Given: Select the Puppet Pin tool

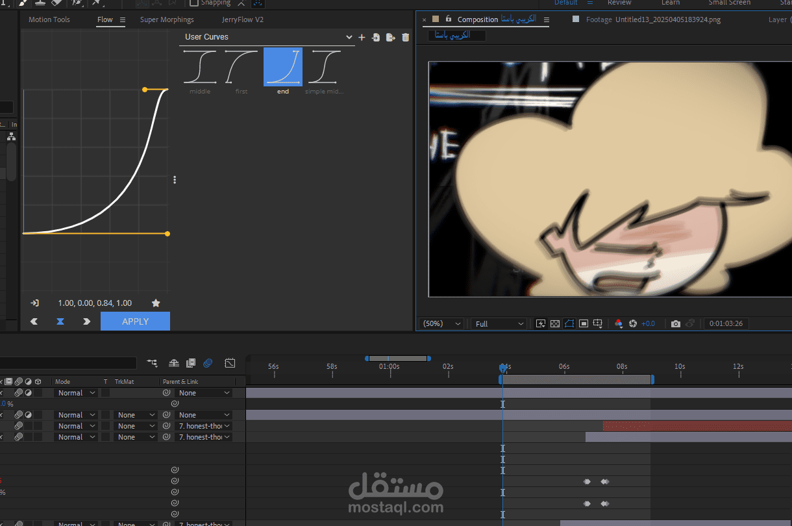Looking at the screenshot, I should [97, 3].
